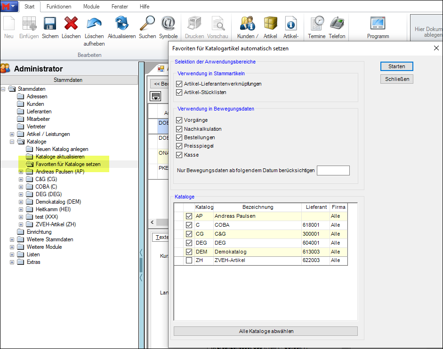Disable the Preisspiegel checkbox
443x349 pixels.
point(179,146)
